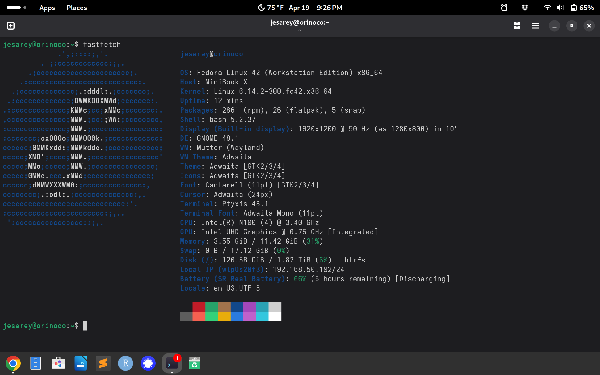
Task: Click the bright red color block
Action: [x=199, y=316]
